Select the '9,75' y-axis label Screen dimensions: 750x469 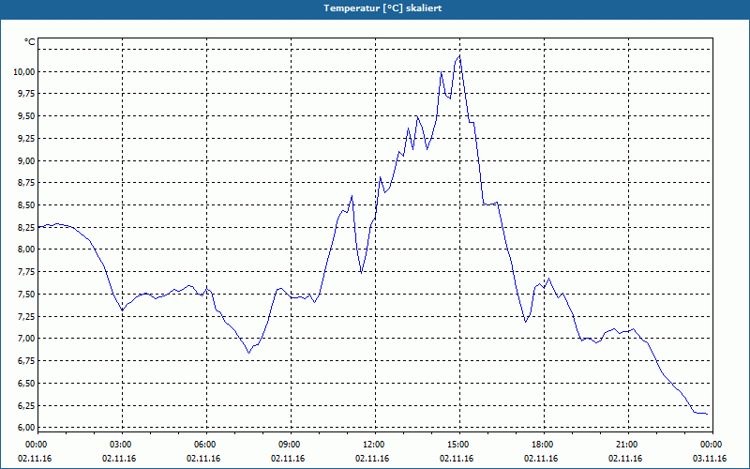click(27, 94)
